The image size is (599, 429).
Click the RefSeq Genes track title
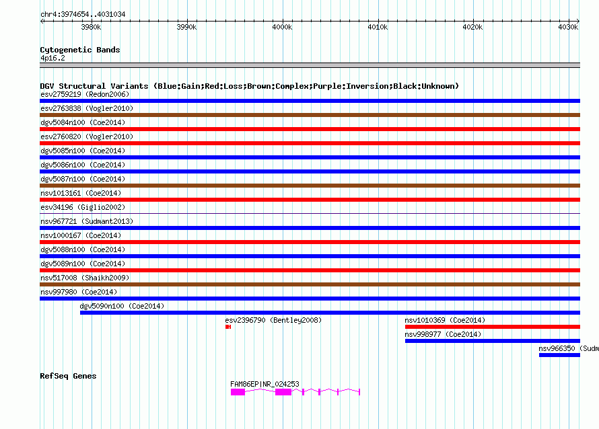[x=68, y=376]
